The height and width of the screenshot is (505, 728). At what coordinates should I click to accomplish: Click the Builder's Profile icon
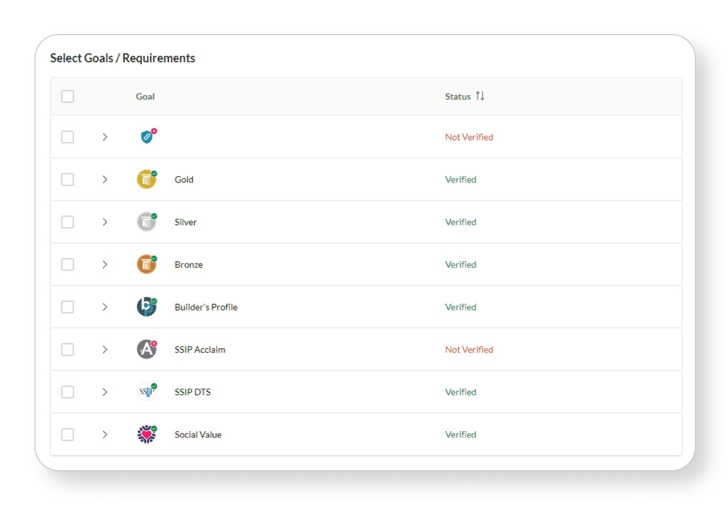click(x=146, y=307)
